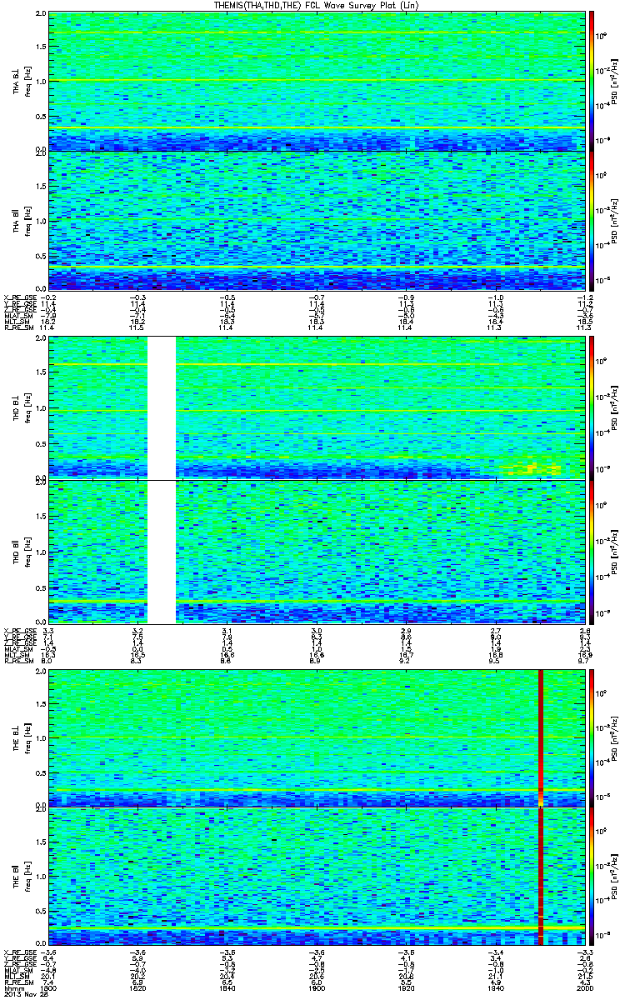Click the red vertical stripe in THE B-parallel panel
Image resolution: width=625 pixels, height=1000 pixels.
[541, 876]
